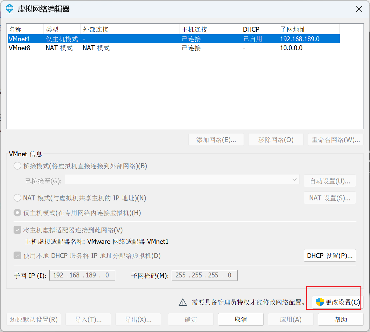Screen dimensions: 370x332
Task: Click the 帮助 button
Action: (341, 319)
